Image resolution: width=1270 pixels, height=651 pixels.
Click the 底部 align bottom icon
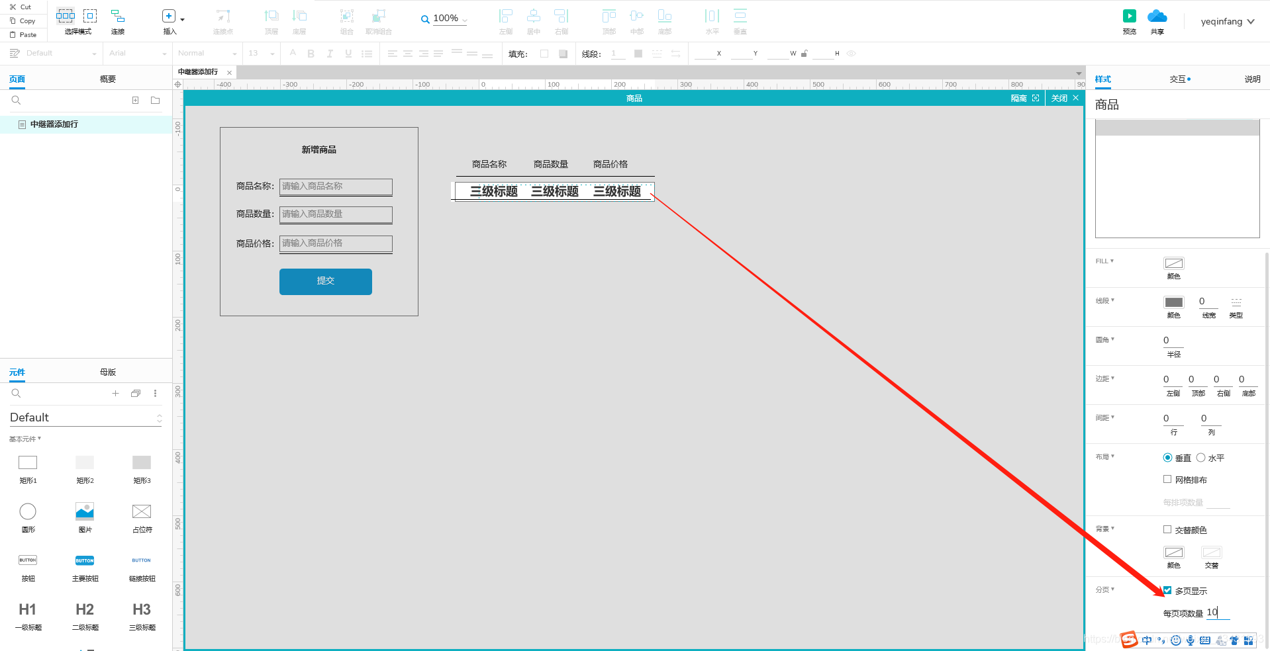pos(665,16)
